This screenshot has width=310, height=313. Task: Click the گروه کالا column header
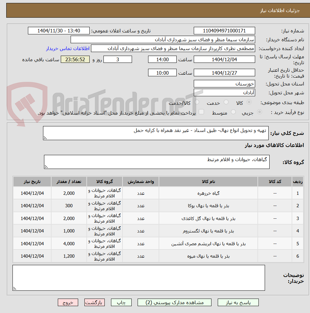pos(104,182)
